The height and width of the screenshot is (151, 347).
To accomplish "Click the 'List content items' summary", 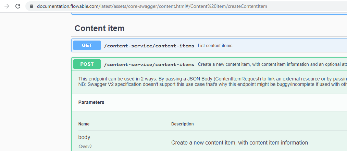I will pos(215,46).
